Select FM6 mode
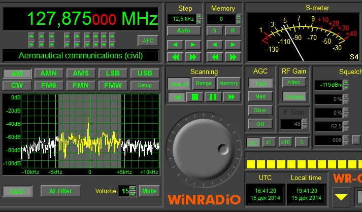The width and height of the screenshot is (362, 212). [49, 85]
